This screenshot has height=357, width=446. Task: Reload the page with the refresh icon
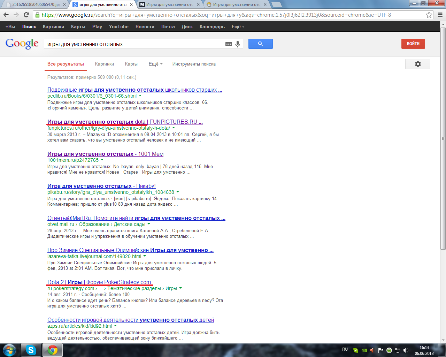pos(26,15)
